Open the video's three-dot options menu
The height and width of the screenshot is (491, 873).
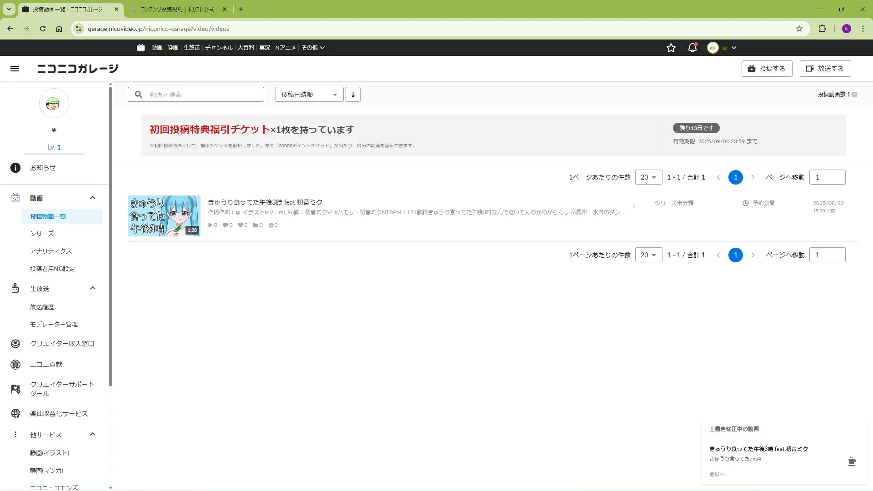point(634,205)
